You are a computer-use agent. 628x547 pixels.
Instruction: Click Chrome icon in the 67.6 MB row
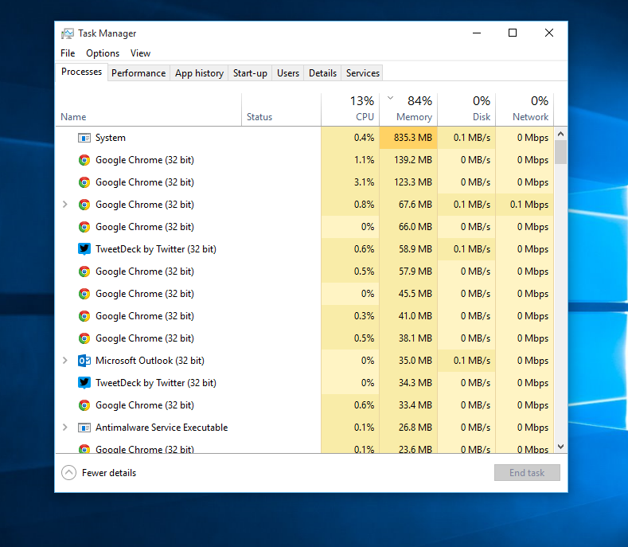point(84,205)
